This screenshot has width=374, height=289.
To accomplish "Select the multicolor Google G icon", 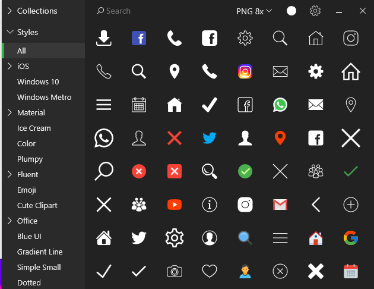I will [x=351, y=238].
